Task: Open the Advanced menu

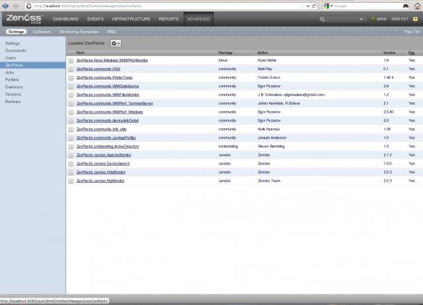Action: [198, 19]
